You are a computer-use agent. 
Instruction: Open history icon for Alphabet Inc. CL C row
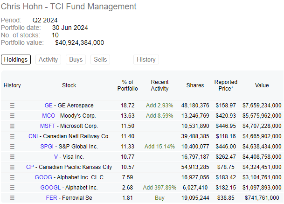pos(12,177)
